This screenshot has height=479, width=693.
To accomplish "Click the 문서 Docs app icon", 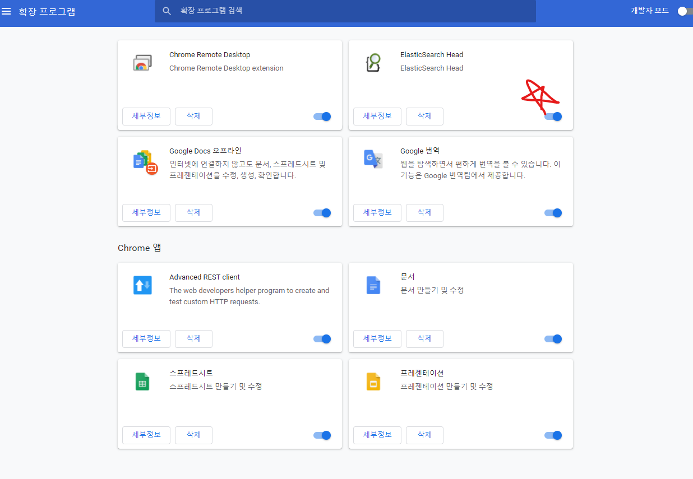I will coord(373,285).
